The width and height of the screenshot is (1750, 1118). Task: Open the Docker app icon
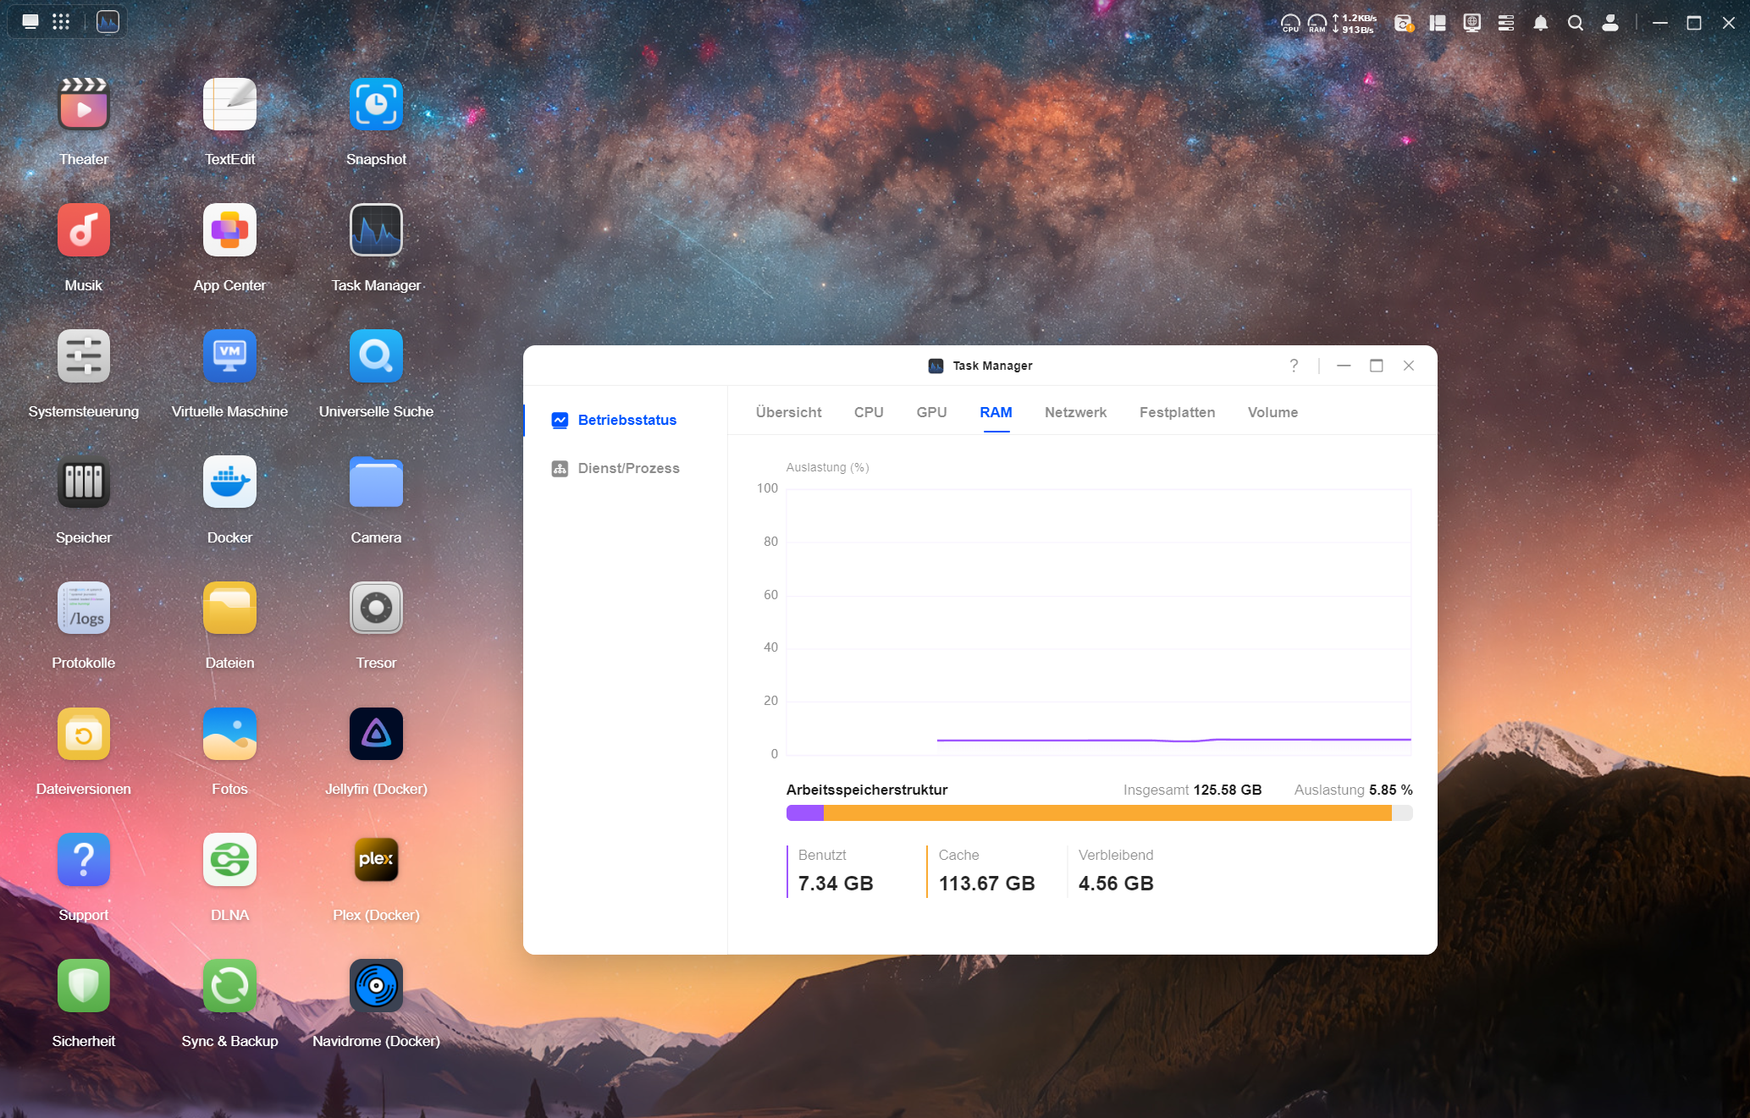coord(229,482)
